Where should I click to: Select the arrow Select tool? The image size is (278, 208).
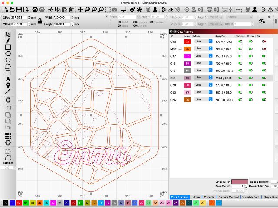coord(8,34)
